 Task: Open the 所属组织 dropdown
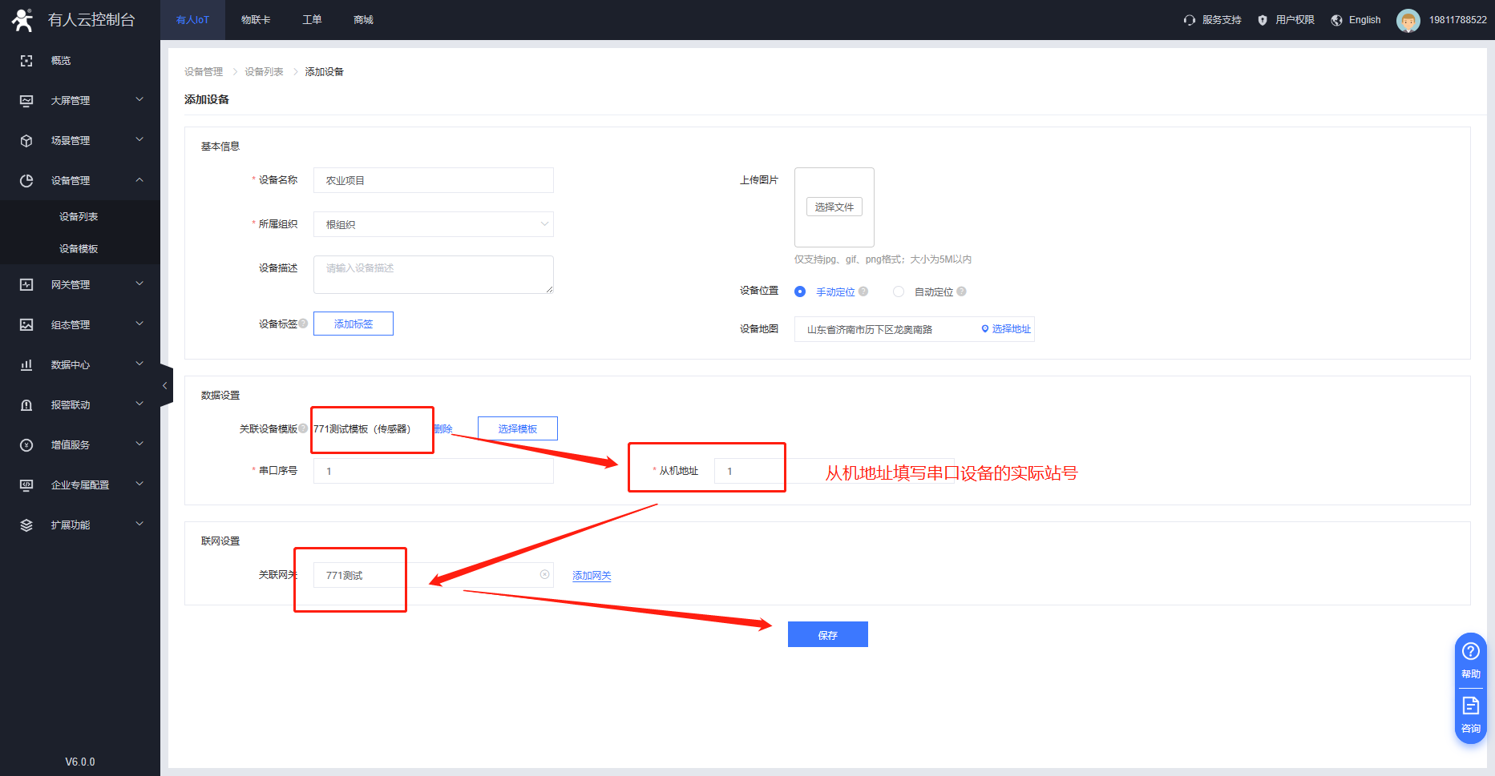[x=433, y=224]
